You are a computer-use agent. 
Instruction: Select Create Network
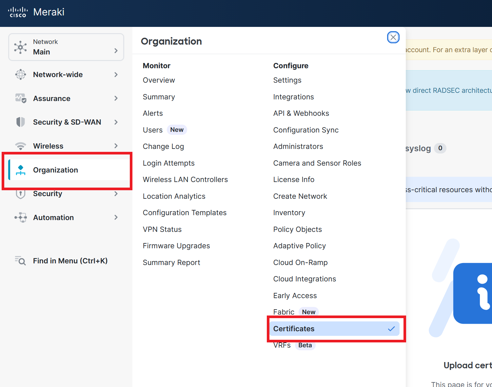pyautogui.click(x=300, y=196)
